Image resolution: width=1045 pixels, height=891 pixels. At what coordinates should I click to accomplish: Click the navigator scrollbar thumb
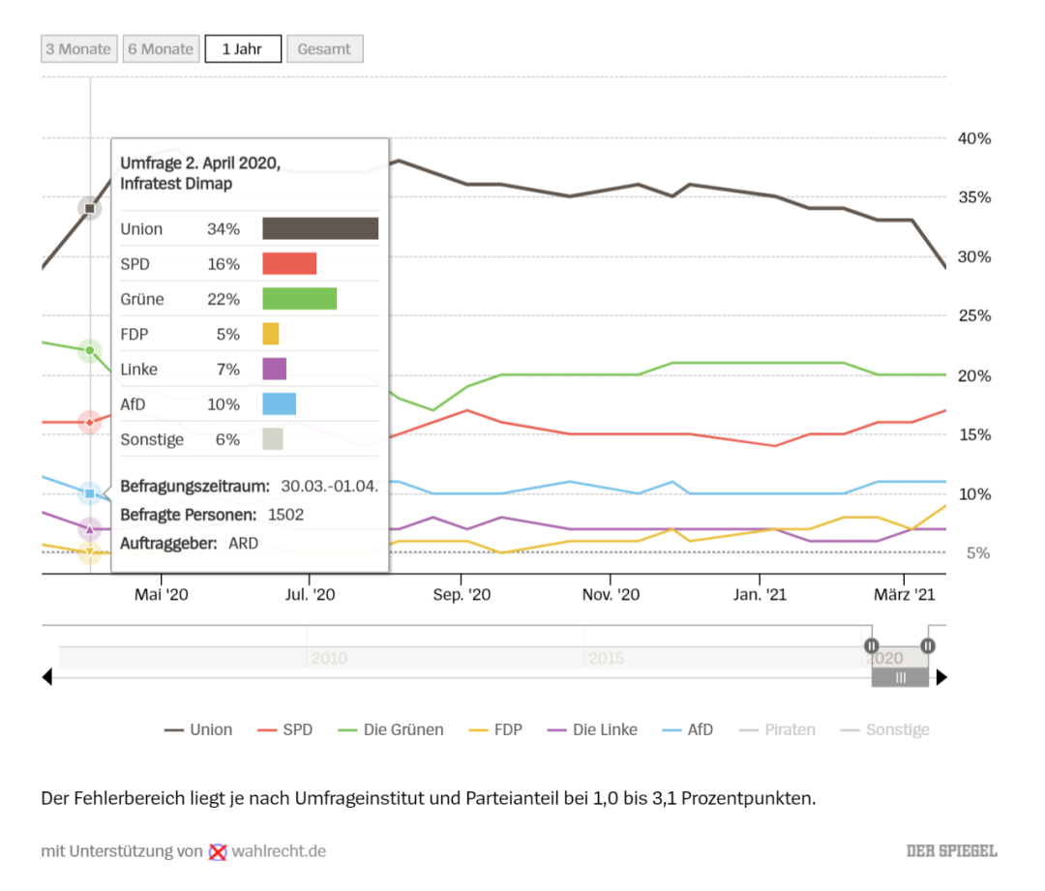(x=900, y=677)
